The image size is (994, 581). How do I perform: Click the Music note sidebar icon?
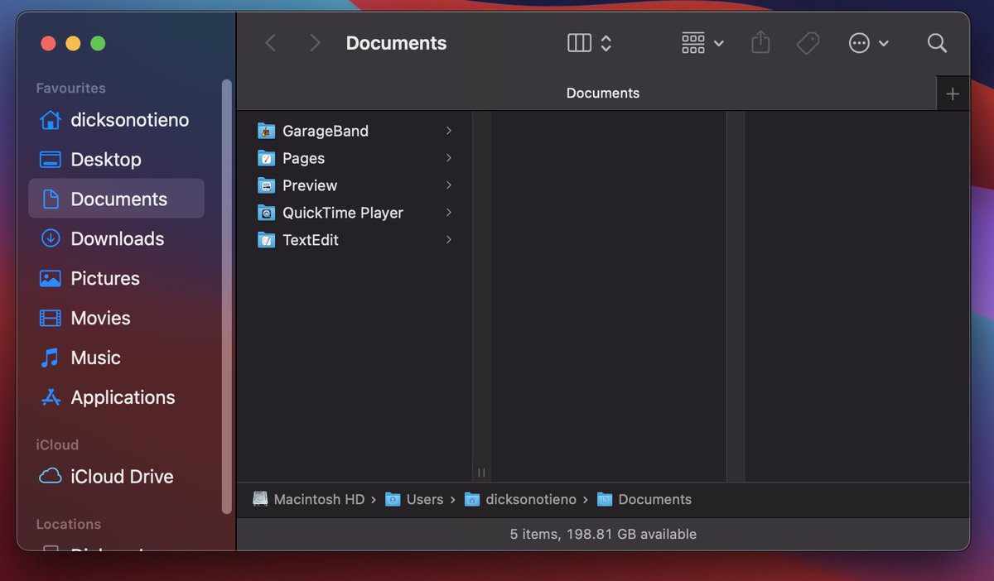[51, 358]
